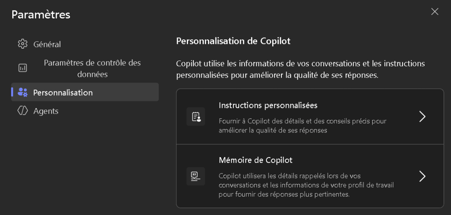Expand Instructions personnalisées with its chevron arrow
451x215 pixels.
coord(422,117)
